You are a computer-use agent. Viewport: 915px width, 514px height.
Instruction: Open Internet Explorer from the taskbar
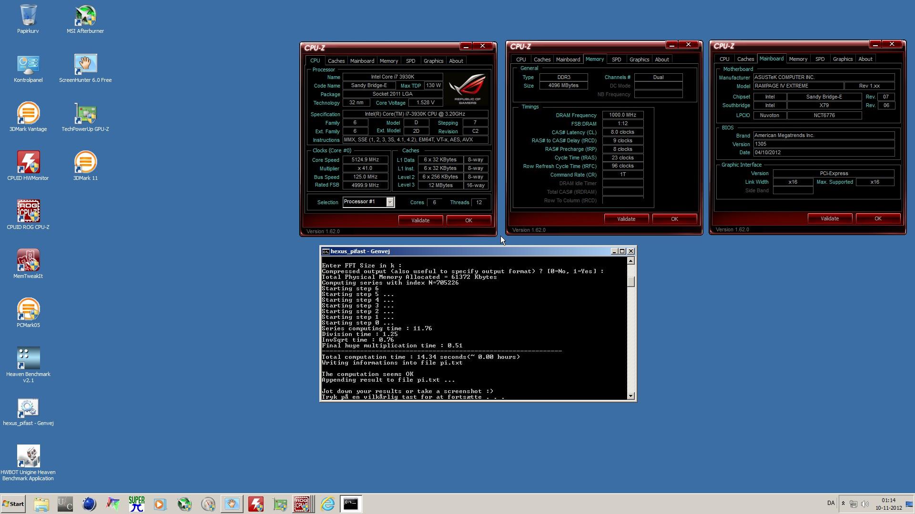(x=327, y=504)
